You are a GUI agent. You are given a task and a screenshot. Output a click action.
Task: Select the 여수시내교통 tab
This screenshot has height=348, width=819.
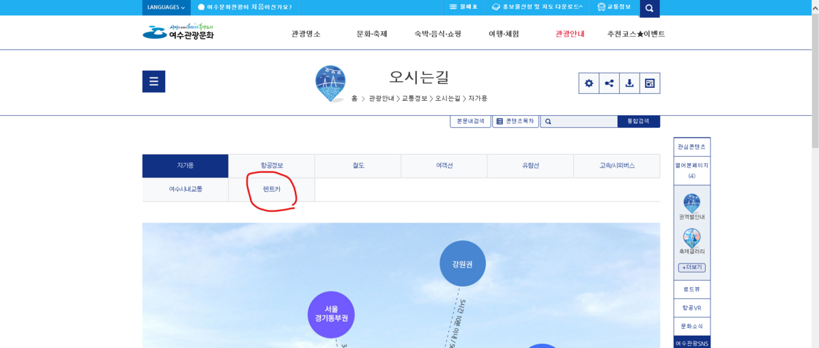pos(185,189)
